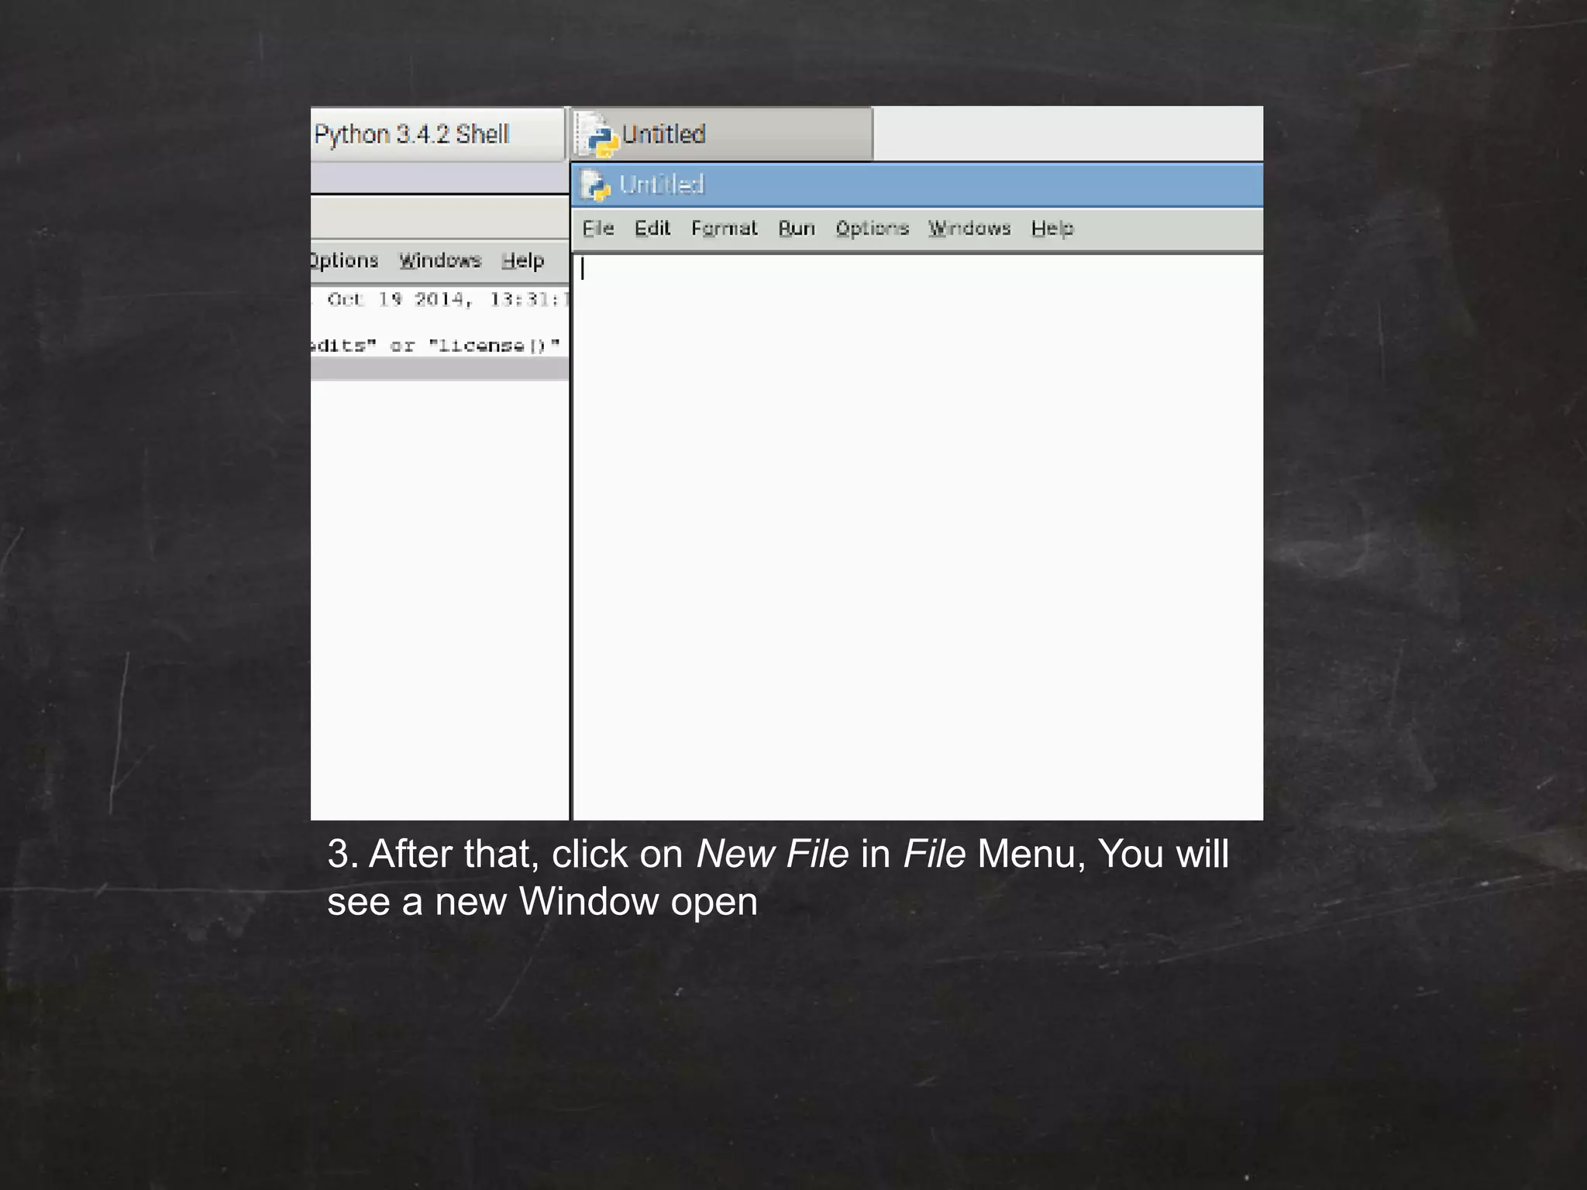Open the File menu in Untitled window

(x=597, y=228)
